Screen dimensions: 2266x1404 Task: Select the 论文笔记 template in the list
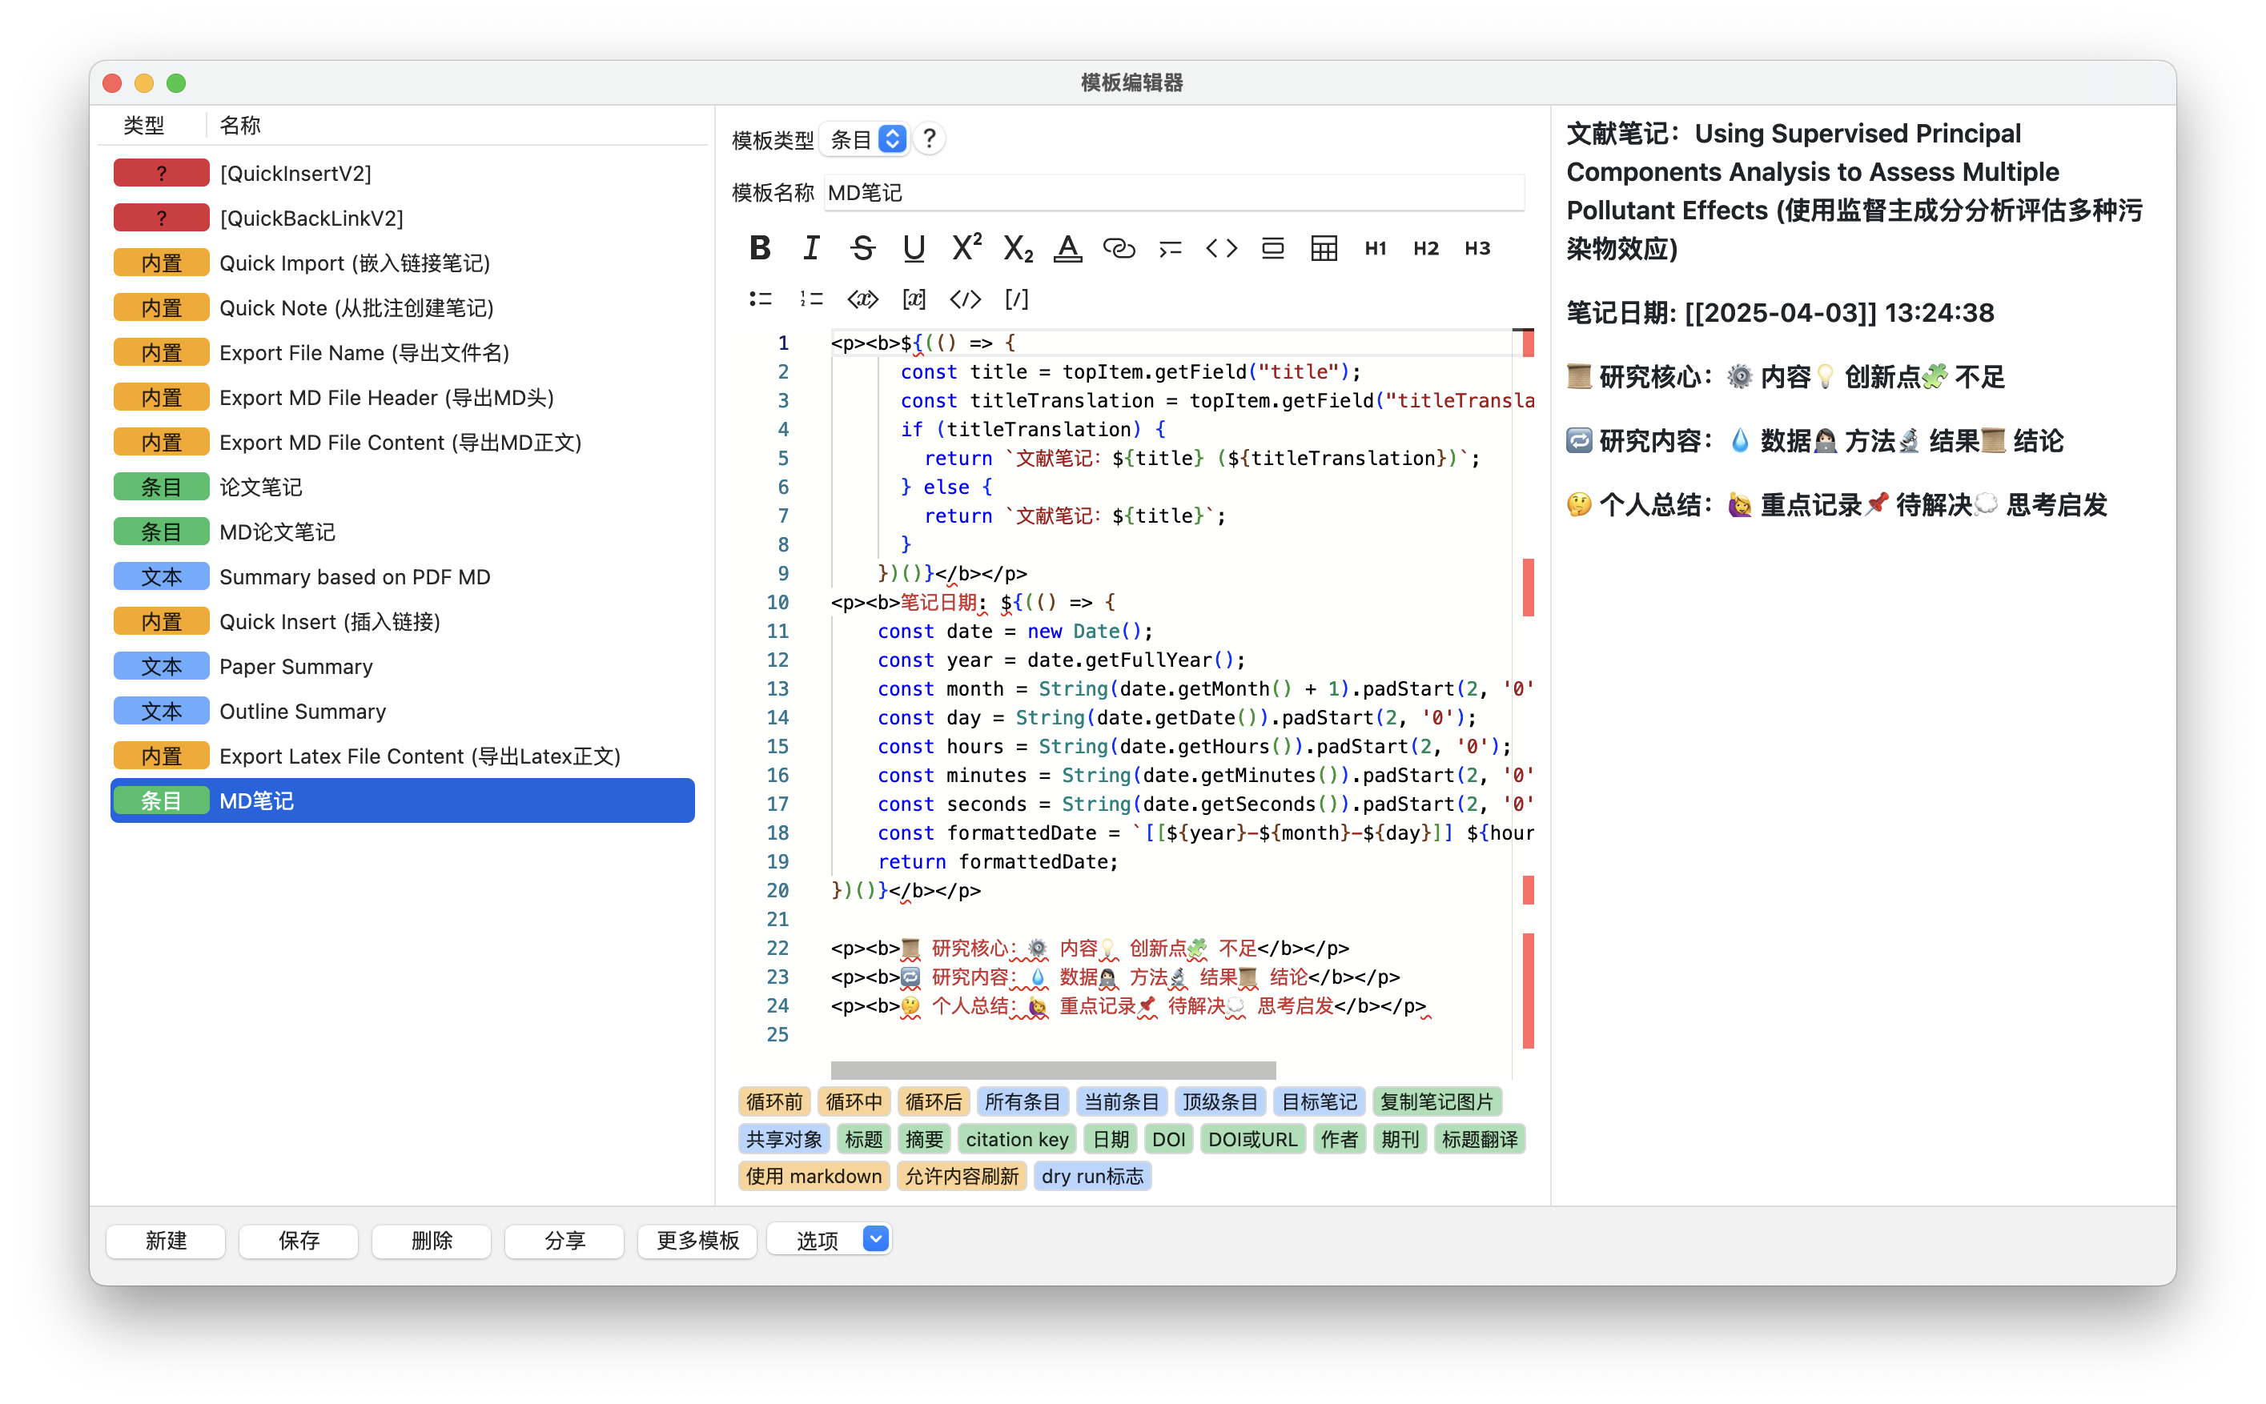click(x=262, y=486)
